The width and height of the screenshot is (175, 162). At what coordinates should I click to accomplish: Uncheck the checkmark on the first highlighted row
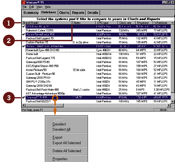[x=24, y=26]
